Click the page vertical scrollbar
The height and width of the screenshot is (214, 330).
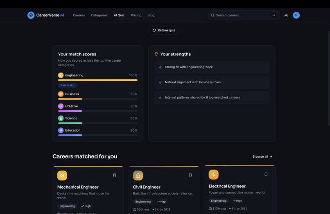[x=329, y=78]
